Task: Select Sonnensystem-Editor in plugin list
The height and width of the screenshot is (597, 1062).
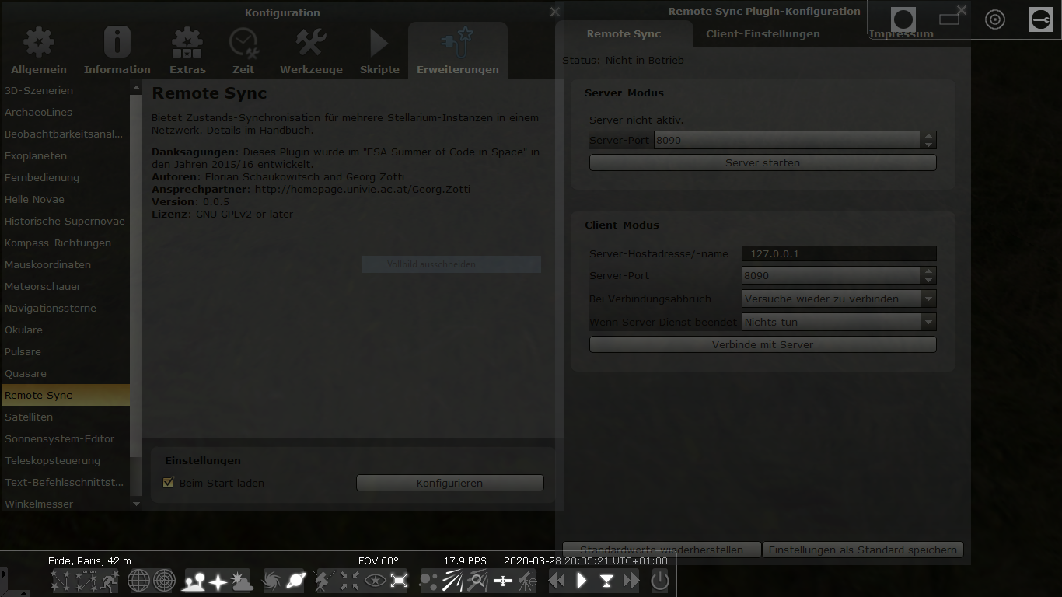Action: pyautogui.click(x=65, y=438)
